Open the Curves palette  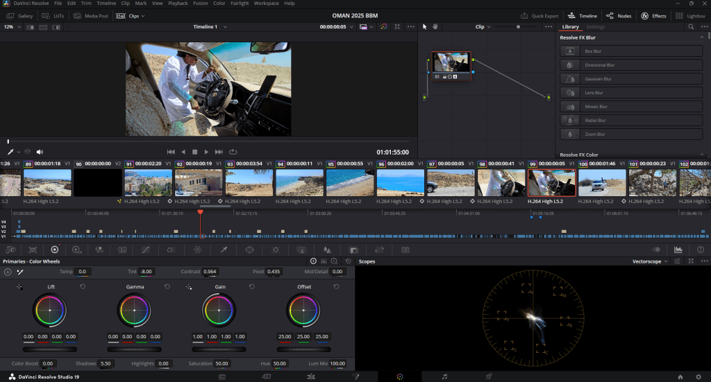coord(146,250)
